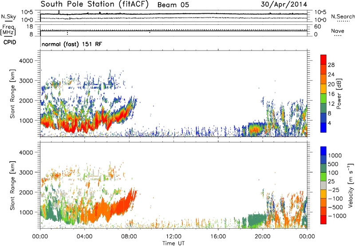Click the "500" label on Velocity color bar
Image resolution: width=355 pixels, height=246 pixels.
333,164
